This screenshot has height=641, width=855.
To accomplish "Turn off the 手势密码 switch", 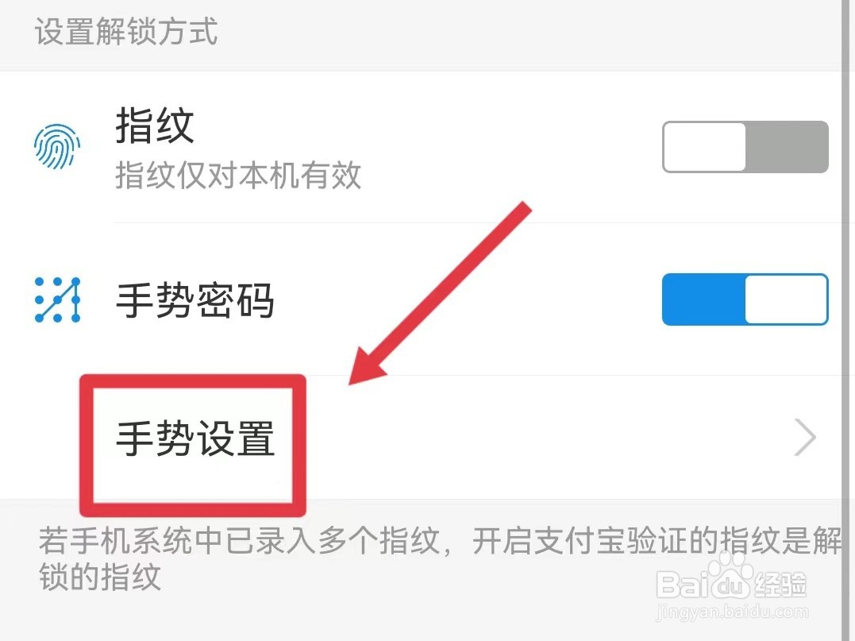I will click(x=745, y=299).
